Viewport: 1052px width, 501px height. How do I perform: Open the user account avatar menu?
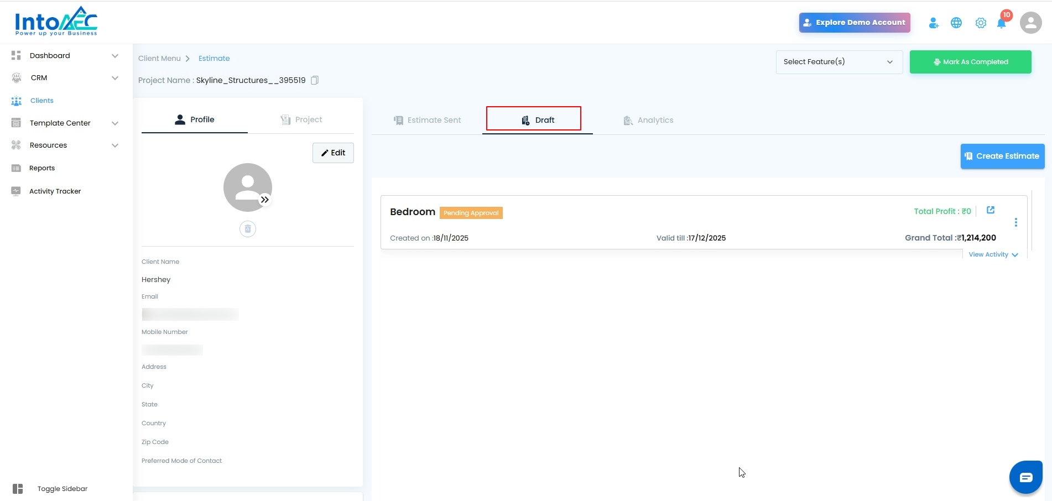tap(1031, 23)
